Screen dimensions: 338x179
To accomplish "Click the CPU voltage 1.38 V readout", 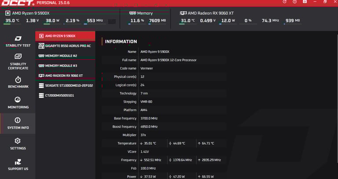I will point(32,21).
